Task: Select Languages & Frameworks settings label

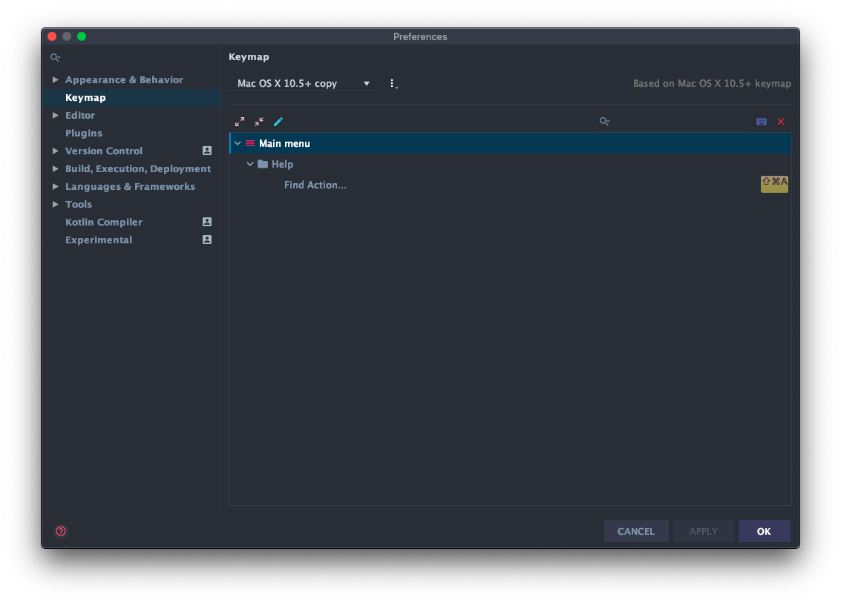Action: 131,186
